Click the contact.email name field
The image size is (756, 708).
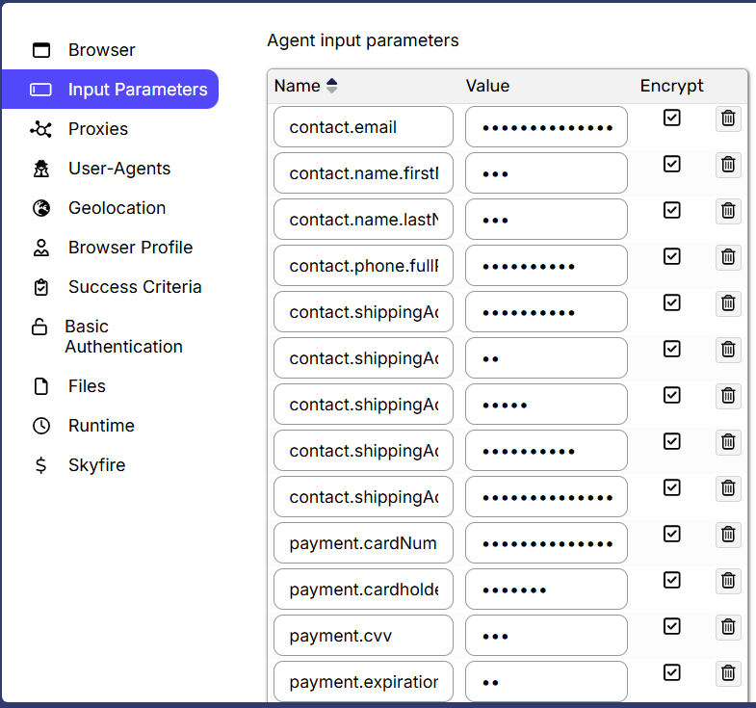pyautogui.click(x=363, y=127)
